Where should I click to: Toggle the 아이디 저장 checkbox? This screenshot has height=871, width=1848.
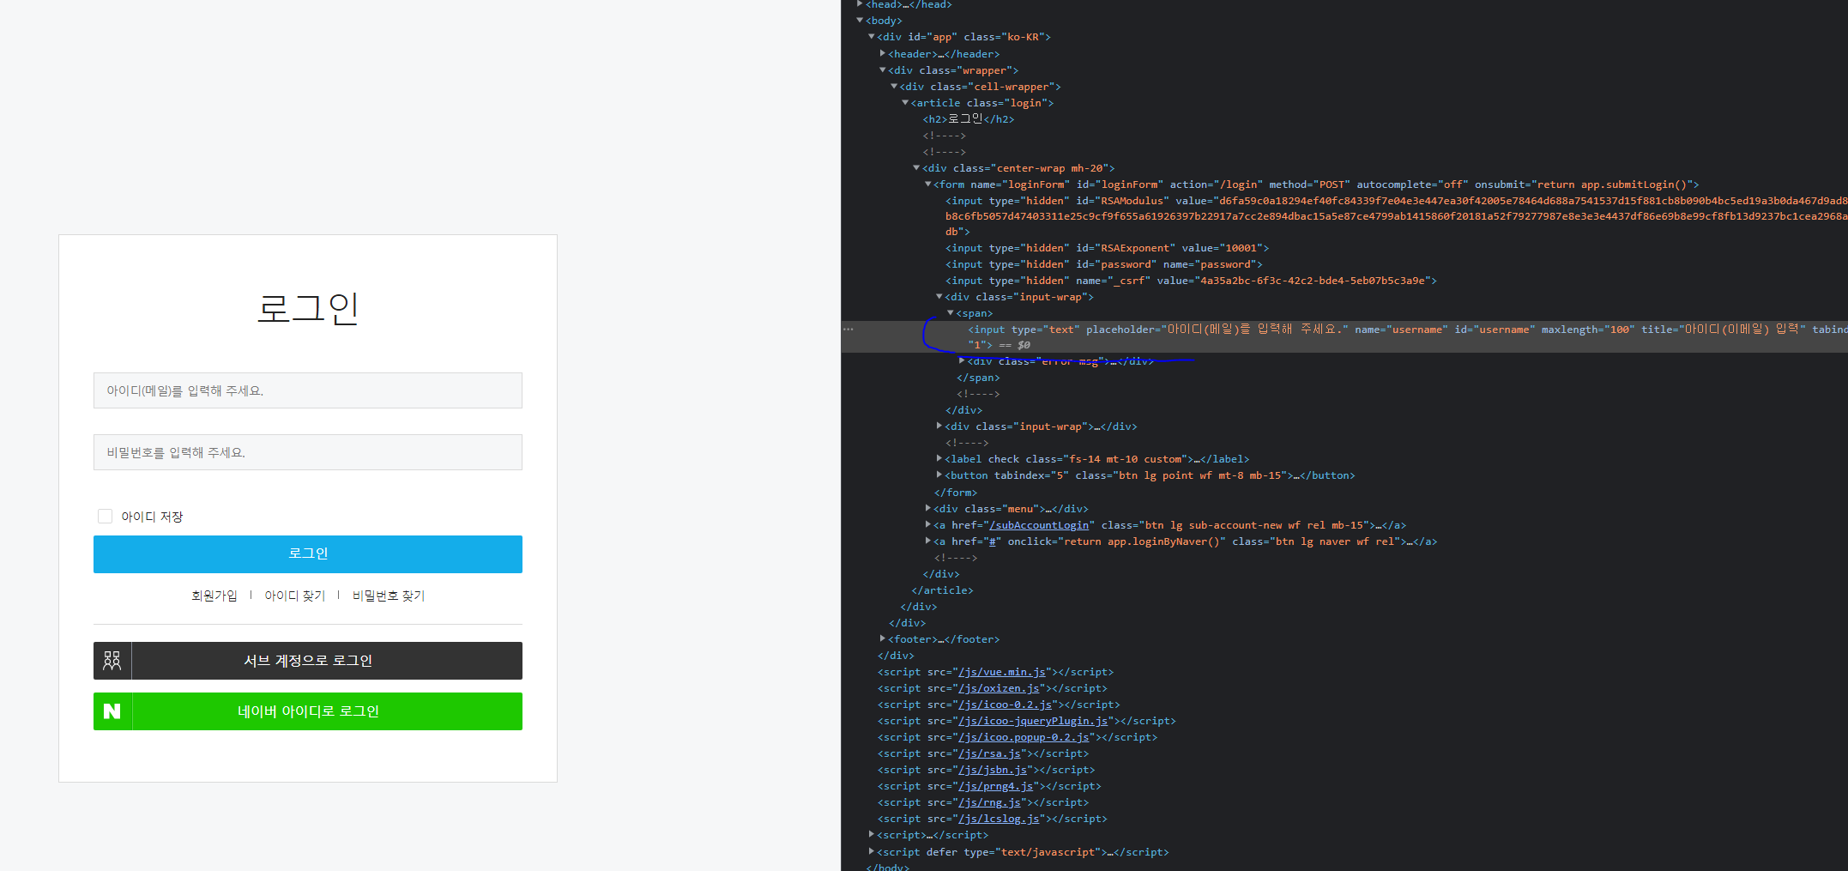[105, 516]
